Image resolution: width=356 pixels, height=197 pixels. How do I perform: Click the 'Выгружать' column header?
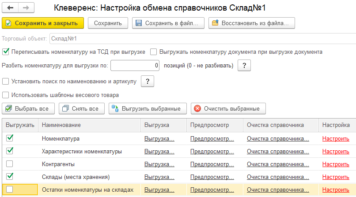coord(20,125)
